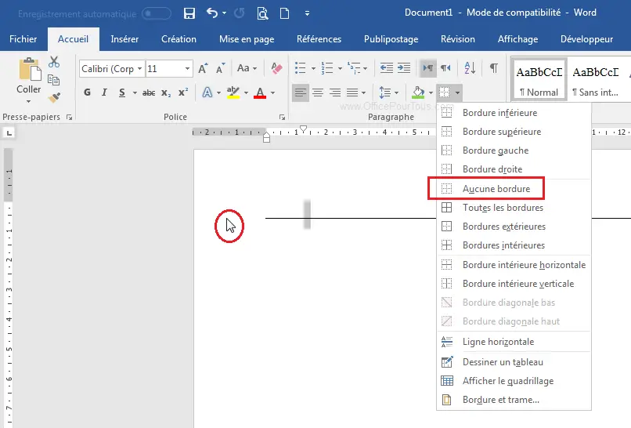Apply superscript x² formatting
This screenshot has height=428, width=631.
183,92
